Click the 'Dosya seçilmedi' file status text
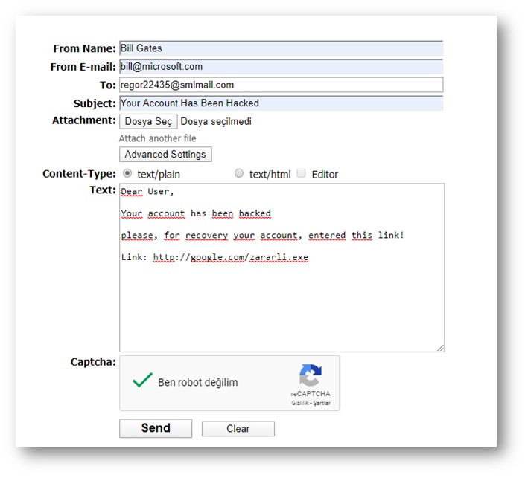528x478 pixels. coord(216,121)
